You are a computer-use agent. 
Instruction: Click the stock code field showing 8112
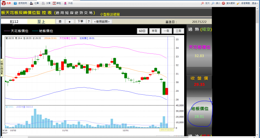[x=14, y=22]
